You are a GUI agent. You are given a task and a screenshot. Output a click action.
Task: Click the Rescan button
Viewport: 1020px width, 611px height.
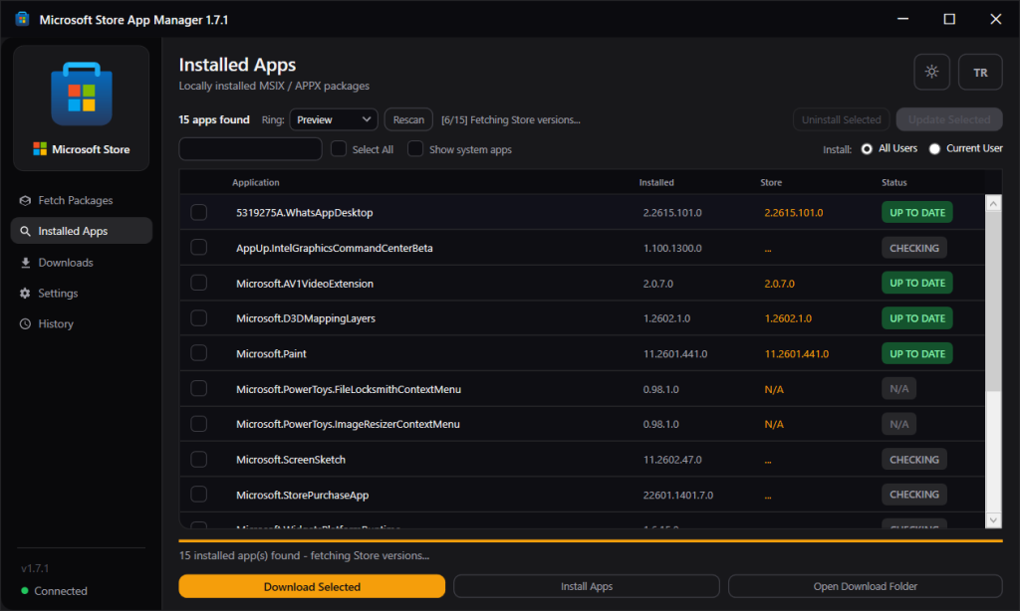[408, 119]
